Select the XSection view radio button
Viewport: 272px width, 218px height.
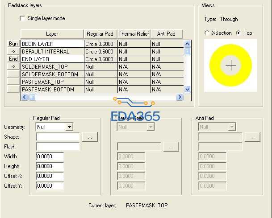(207, 33)
